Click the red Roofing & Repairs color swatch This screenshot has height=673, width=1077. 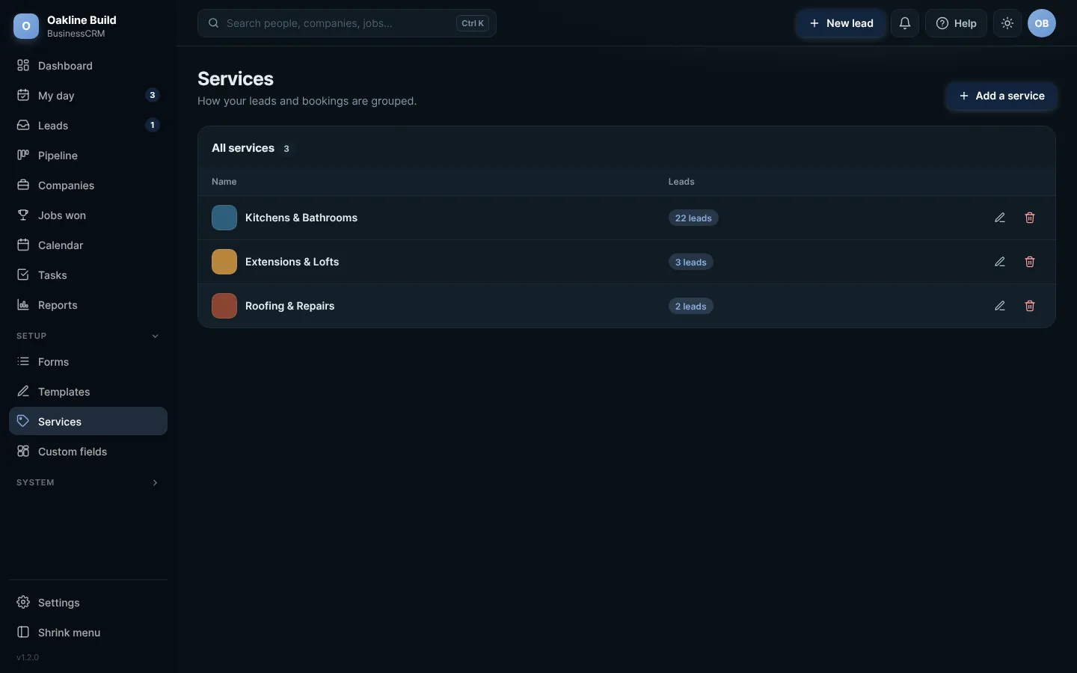(224, 306)
